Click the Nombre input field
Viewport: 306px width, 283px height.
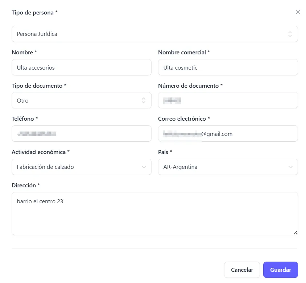point(81,67)
